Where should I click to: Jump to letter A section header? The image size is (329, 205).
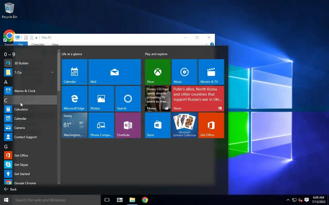tap(30, 82)
